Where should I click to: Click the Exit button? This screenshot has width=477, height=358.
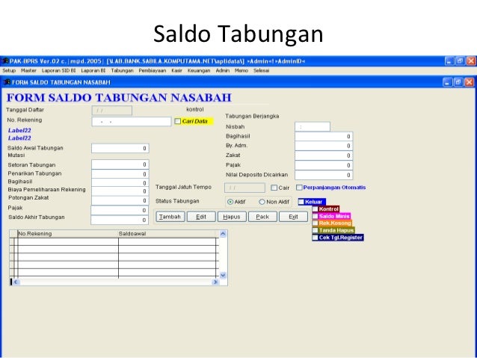pyautogui.click(x=293, y=217)
